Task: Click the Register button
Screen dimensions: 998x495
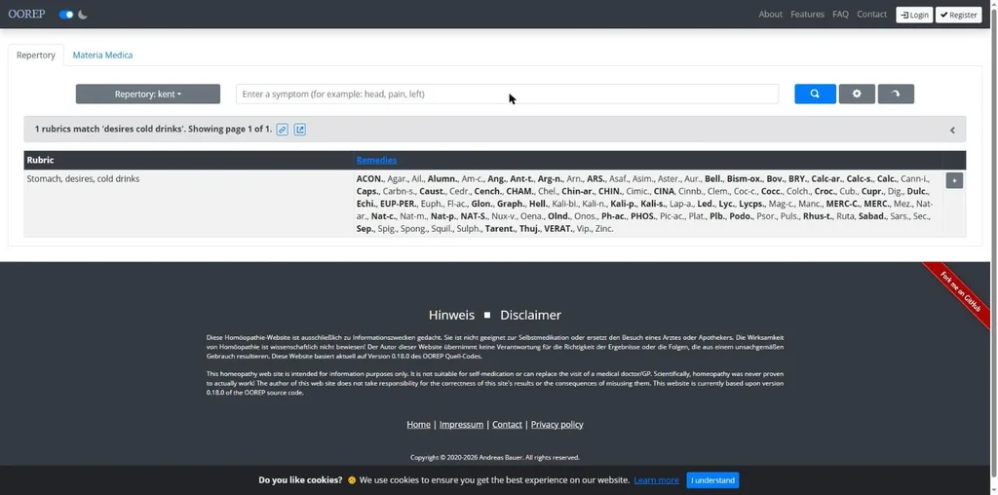Action: click(959, 15)
